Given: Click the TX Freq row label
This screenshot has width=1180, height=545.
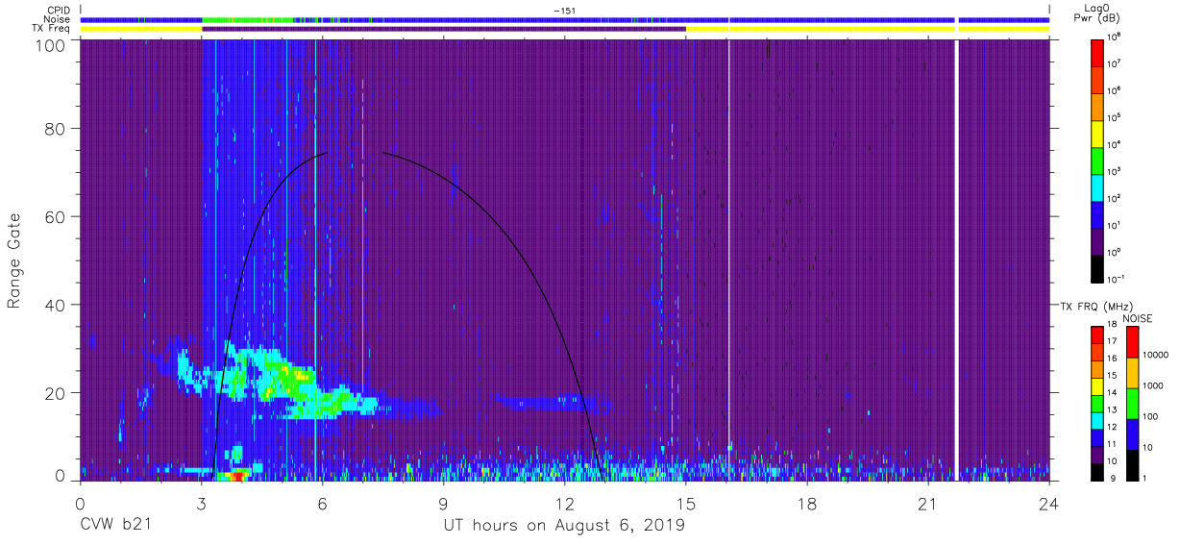Looking at the screenshot, I should 52,29.
